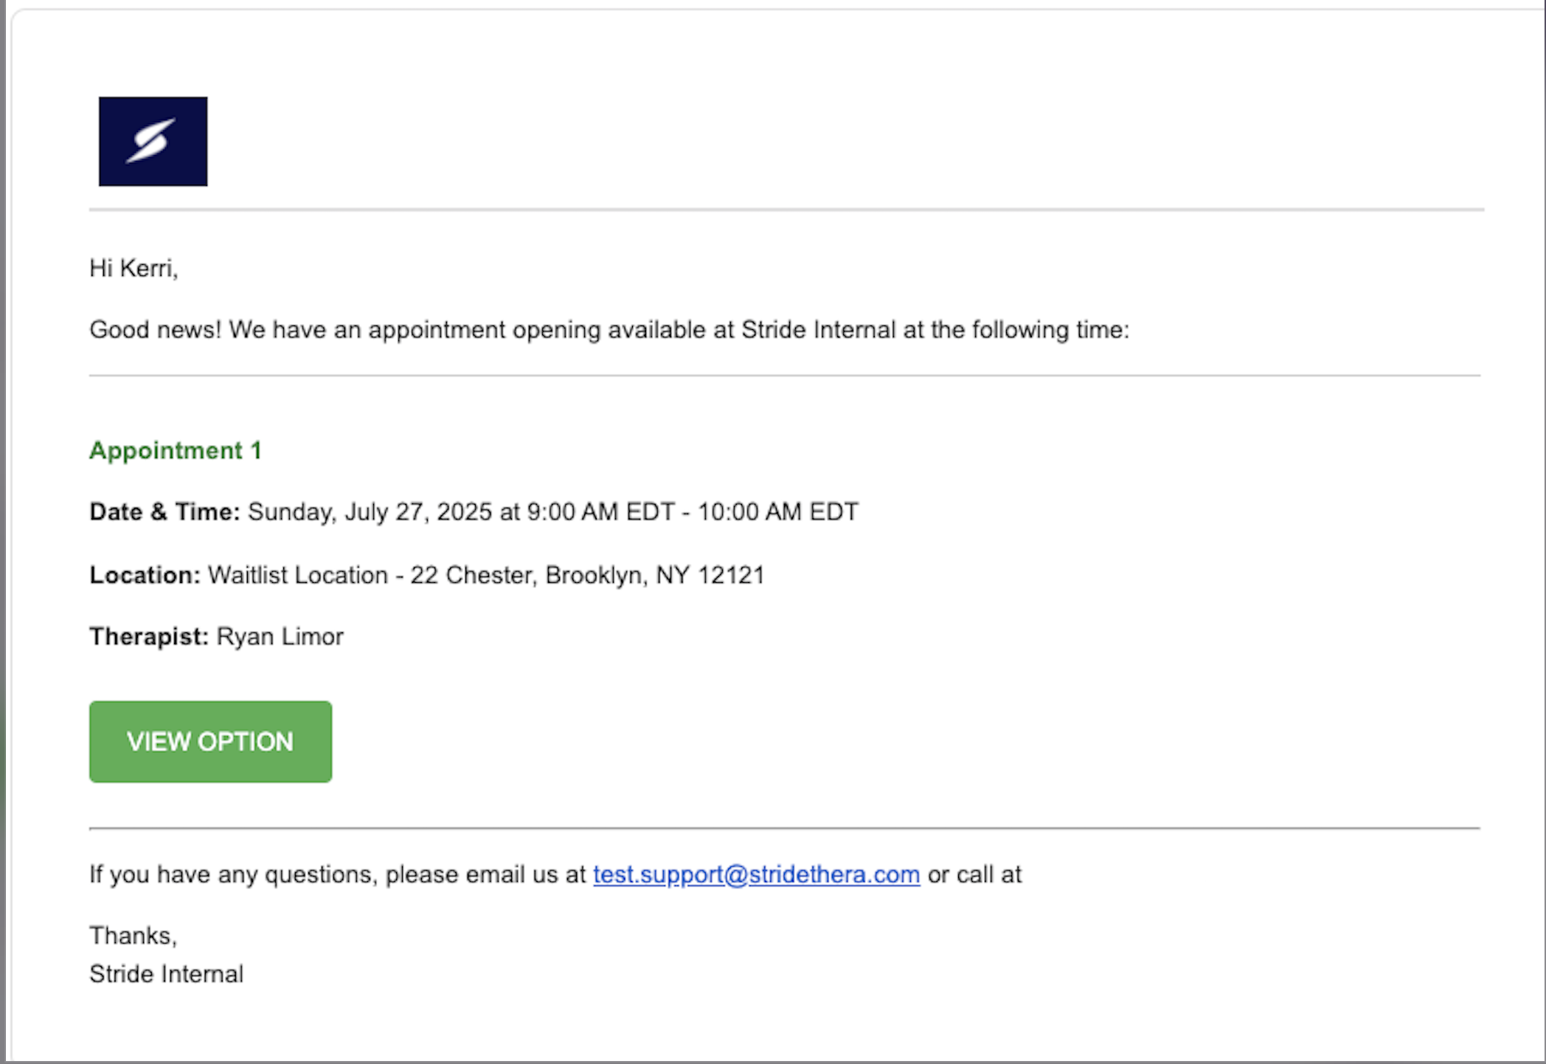Click the Good news! opening words
Viewport: 1546px width, 1064px height.
click(155, 329)
